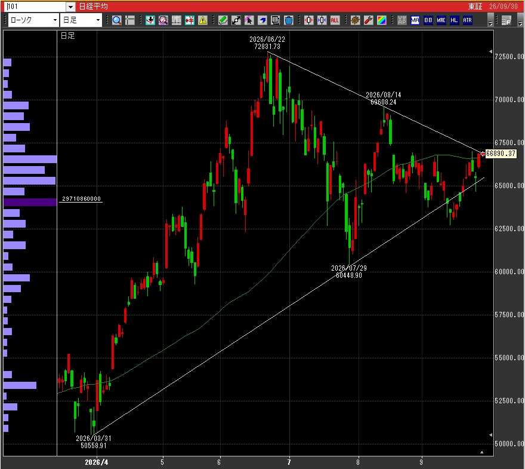525x469 pixels.
Task: Select the diagonal trend line tool
Action: (x=236, y=20)
